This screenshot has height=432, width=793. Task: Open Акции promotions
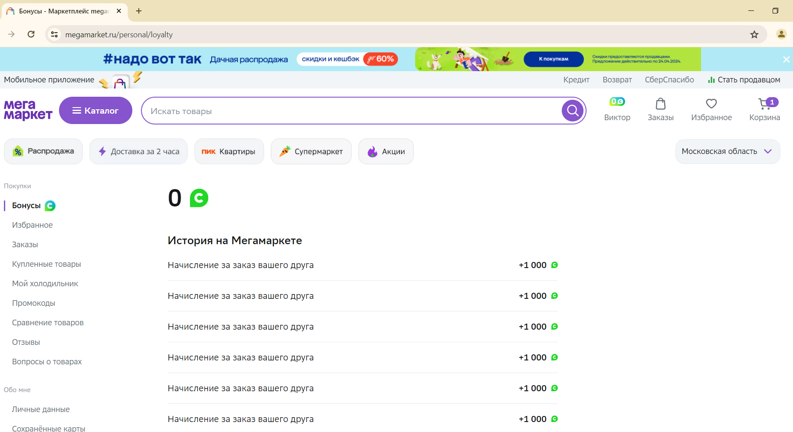[x=386, y=151]
